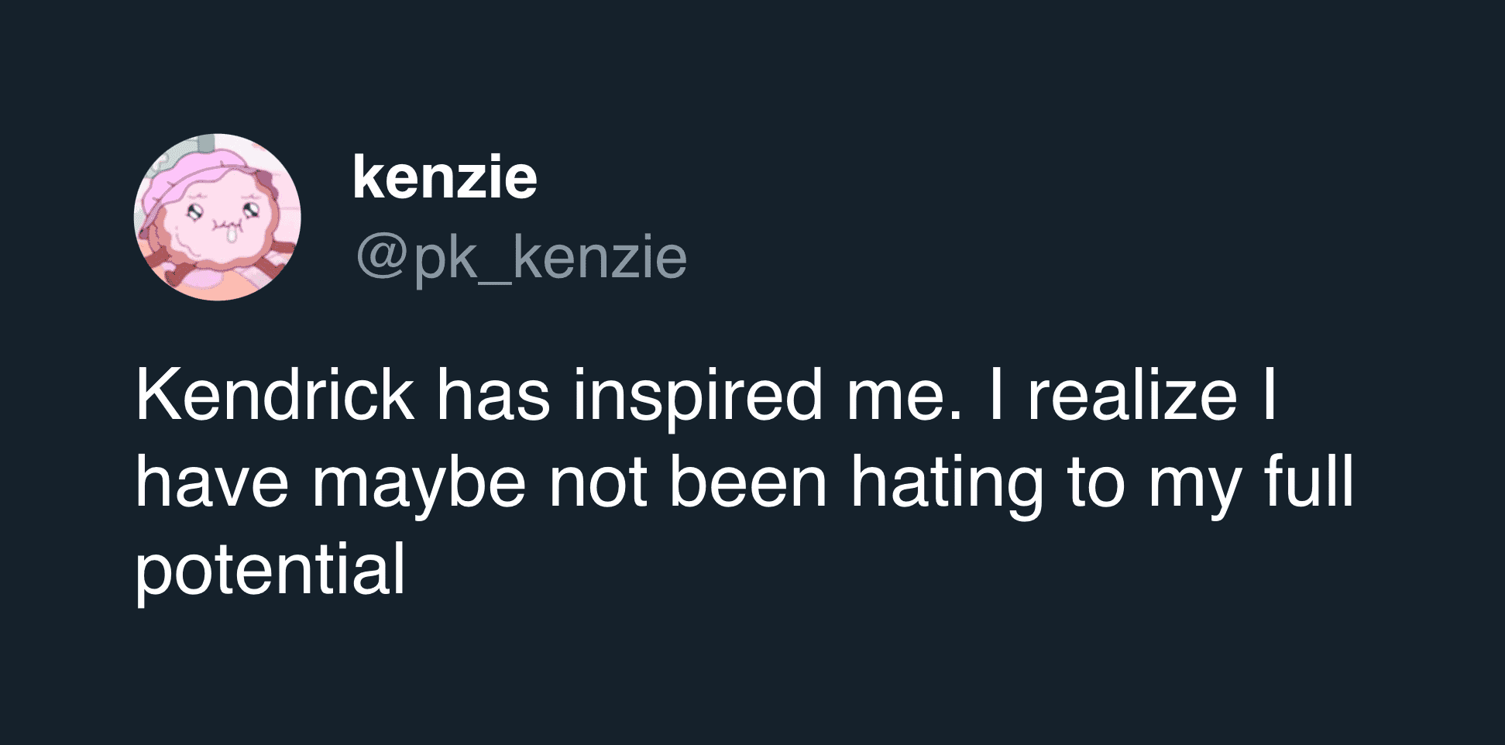The height and width of the screenshot is (745, 1505).
Task: Click the display name kenzie
Action: click(445, 177)
